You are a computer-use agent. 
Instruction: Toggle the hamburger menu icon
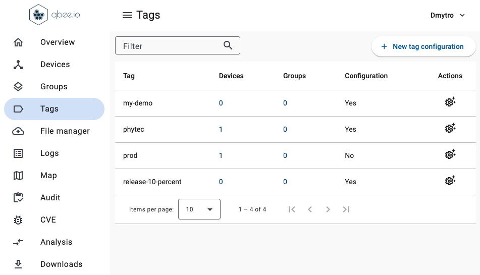[x=127, y=15]
